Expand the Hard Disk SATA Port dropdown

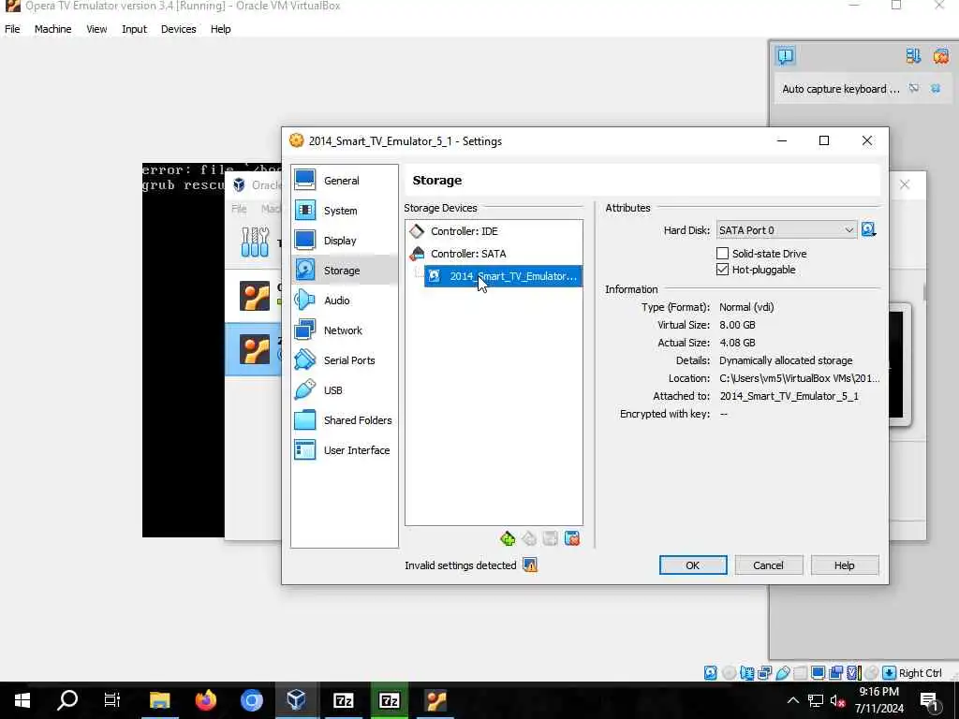pos(787,230)
